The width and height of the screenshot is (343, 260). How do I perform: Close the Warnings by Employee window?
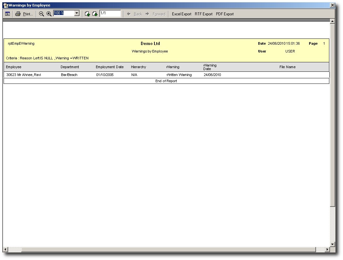(x=332, y=5)
